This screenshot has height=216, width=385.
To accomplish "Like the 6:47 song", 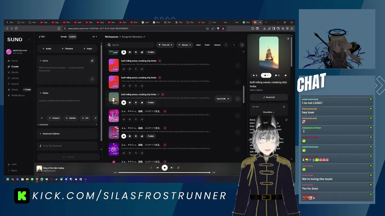I will pos(124,103).
